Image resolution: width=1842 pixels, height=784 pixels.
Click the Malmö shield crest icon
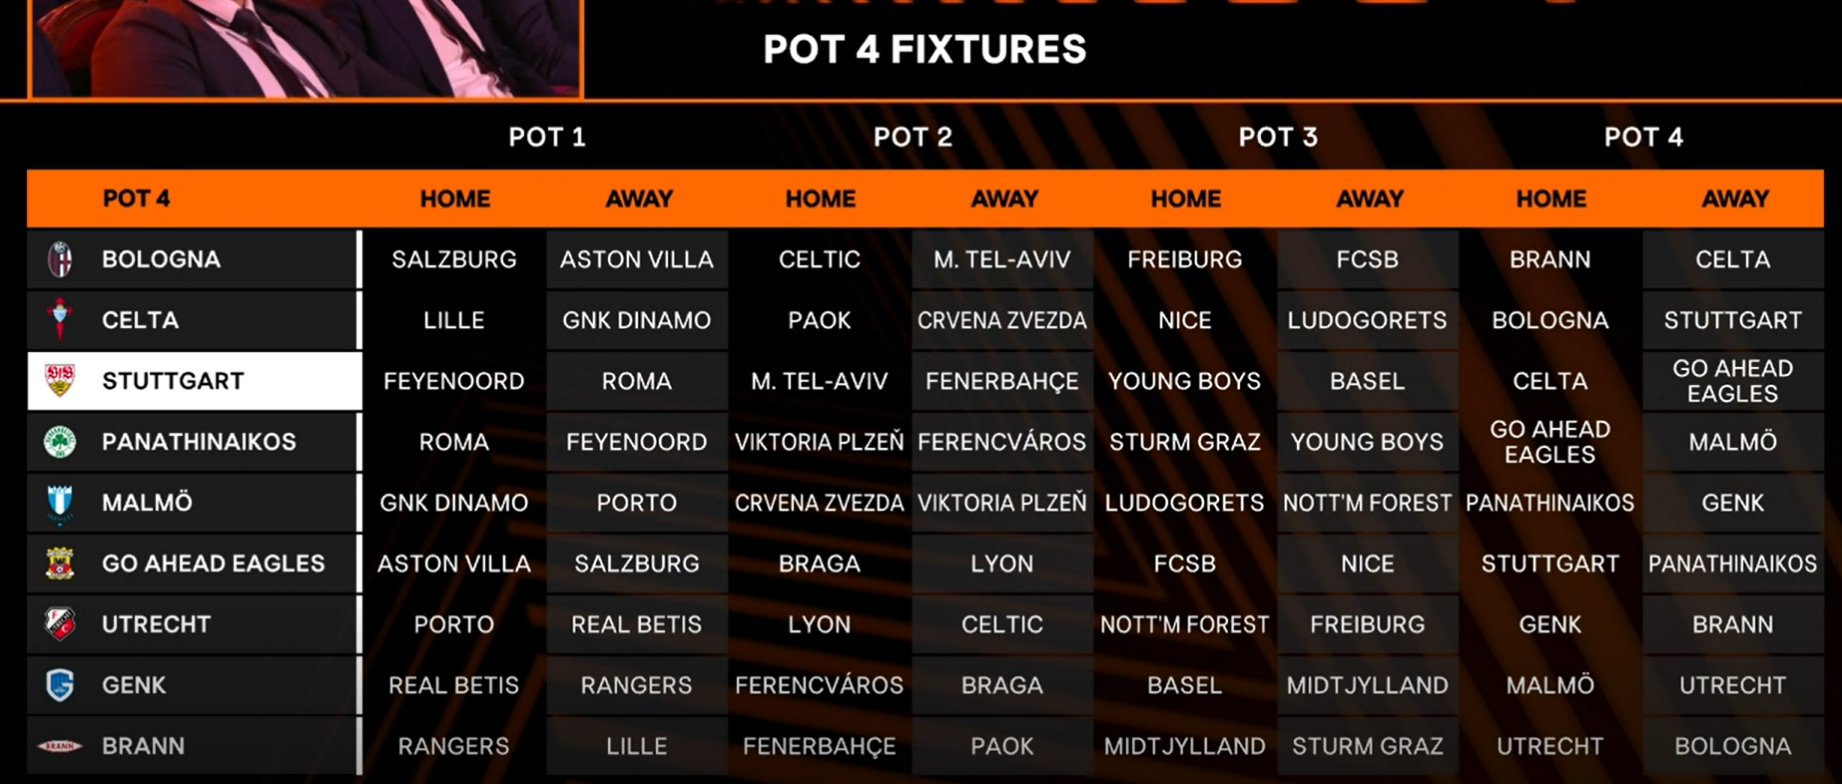tap(60, 503)
